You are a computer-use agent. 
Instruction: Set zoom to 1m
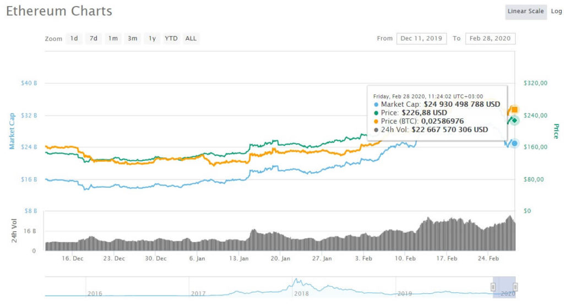tap(113, 39)
